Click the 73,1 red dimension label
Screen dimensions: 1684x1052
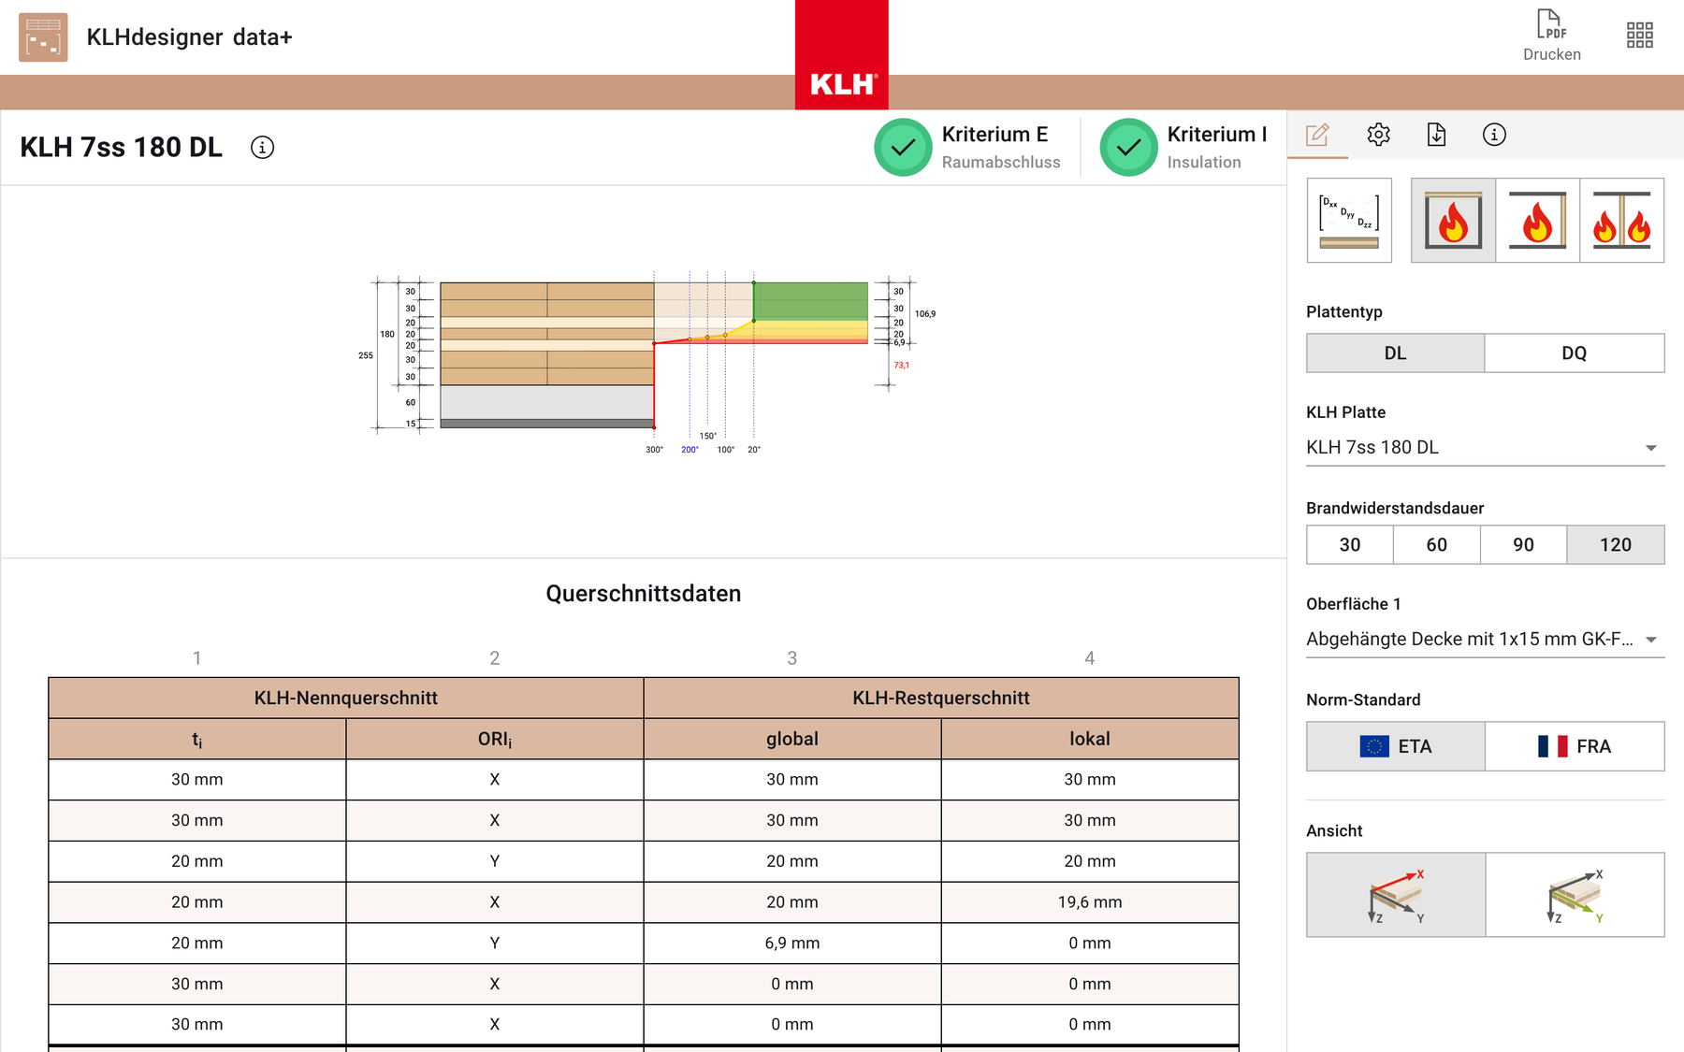click(901, 366)
